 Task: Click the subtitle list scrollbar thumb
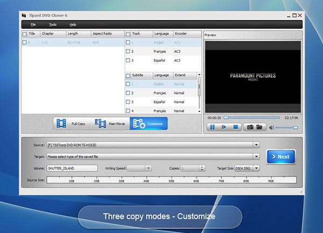[x=199, y=87]
